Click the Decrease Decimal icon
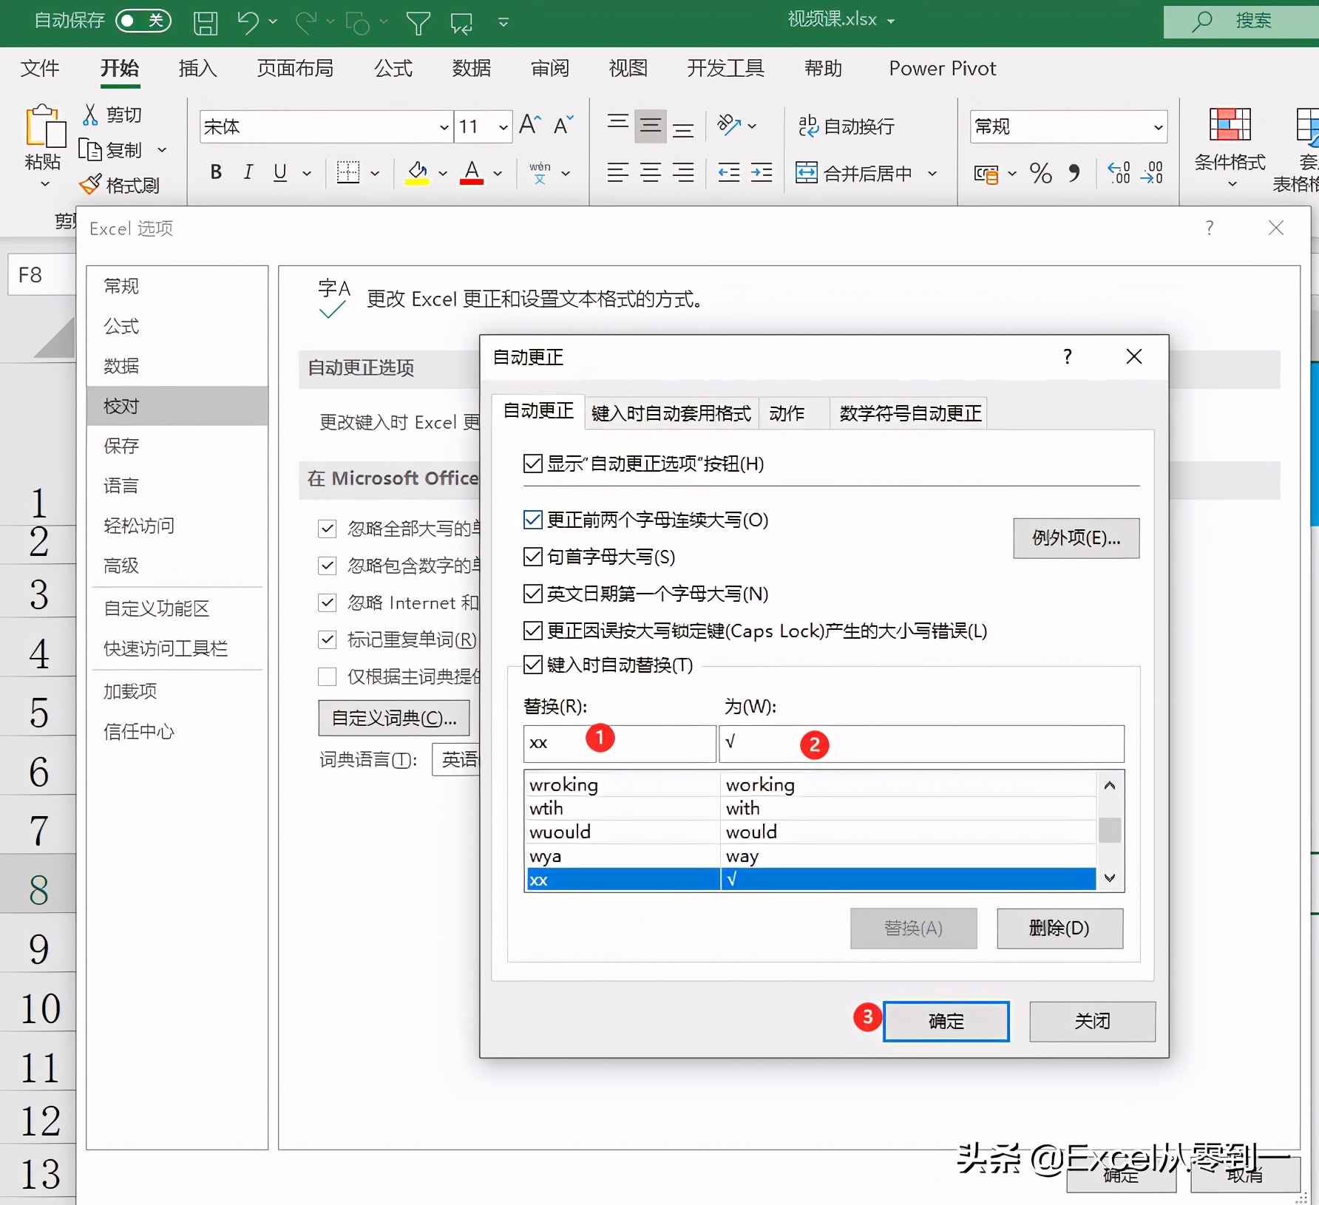This screenshot has height=1205, width=1319. [x=1152, y=174]
